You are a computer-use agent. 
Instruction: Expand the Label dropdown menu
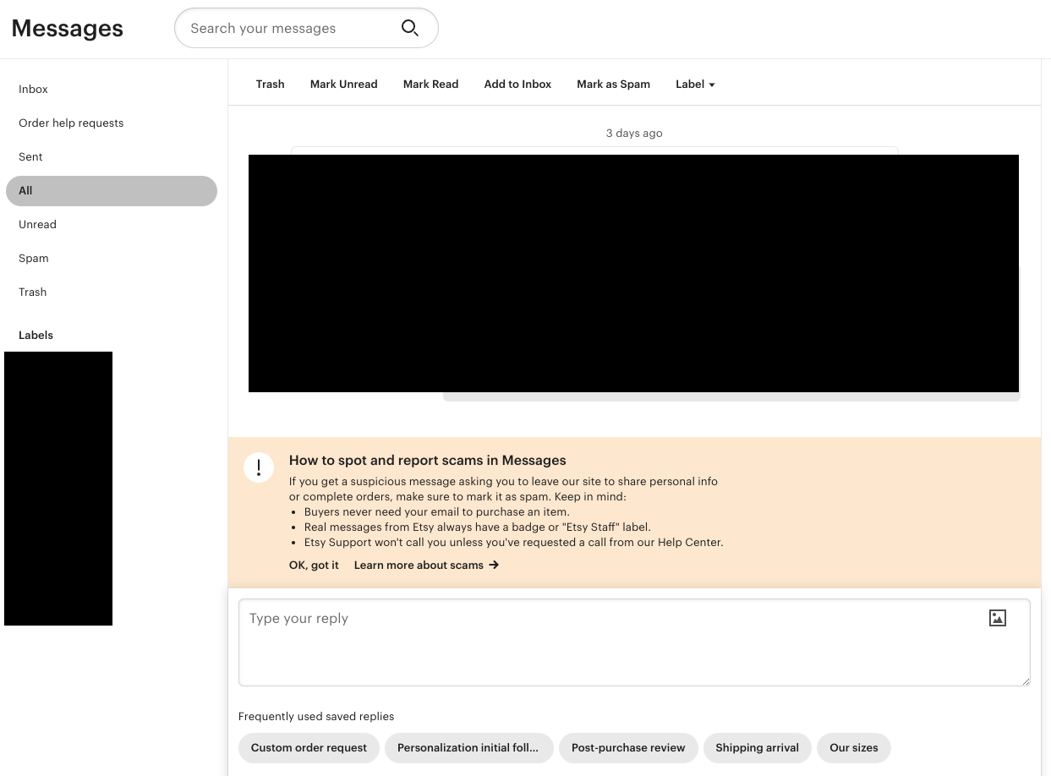point(695,84)
